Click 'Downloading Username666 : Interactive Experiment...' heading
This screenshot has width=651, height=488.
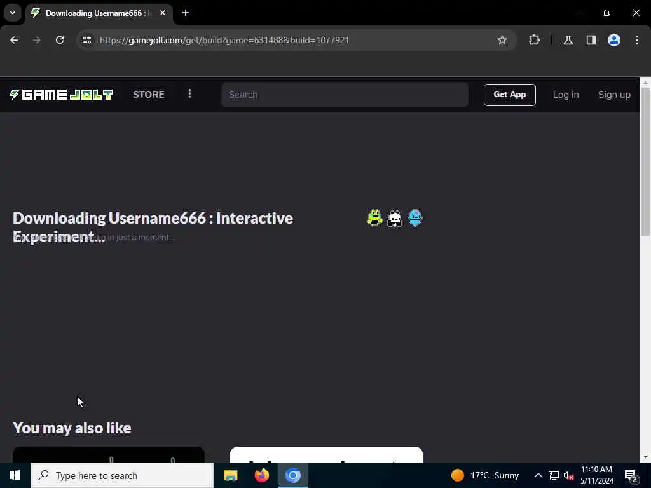(153, 227)
